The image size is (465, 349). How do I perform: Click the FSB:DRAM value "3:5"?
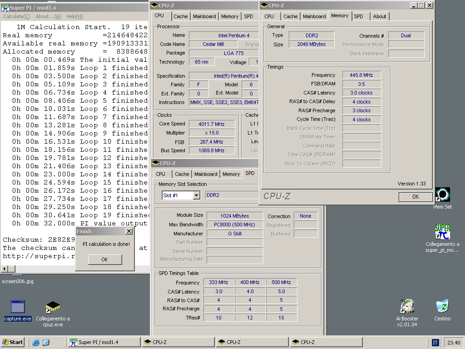[361, 84]
